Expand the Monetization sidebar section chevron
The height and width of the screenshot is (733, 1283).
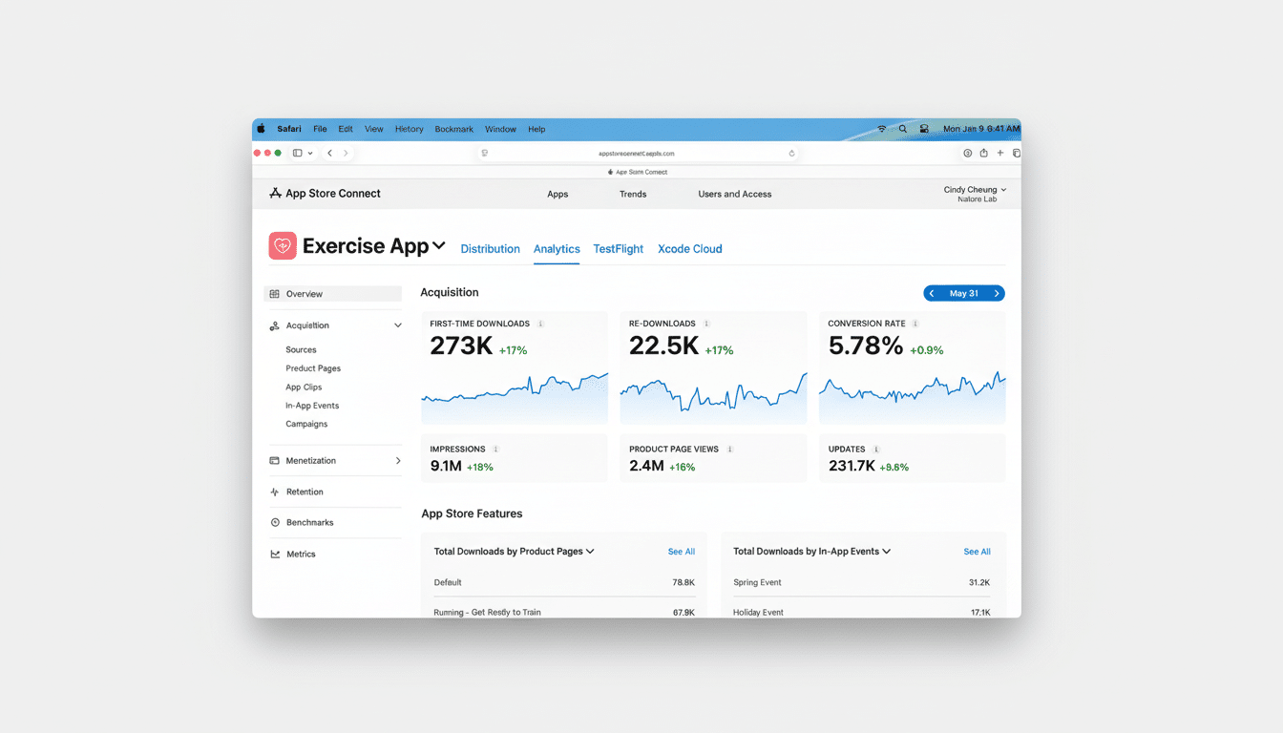pyautogui.click(x=398, y=461)
